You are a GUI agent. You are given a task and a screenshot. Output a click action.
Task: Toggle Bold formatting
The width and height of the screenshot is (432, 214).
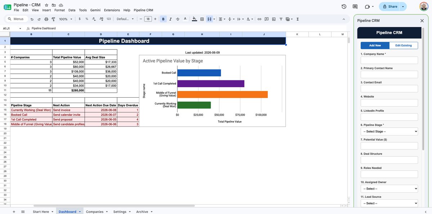[163, 19]
